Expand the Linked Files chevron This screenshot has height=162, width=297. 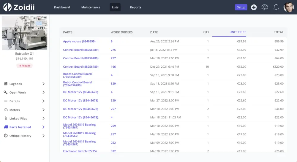tap(43, 118)
